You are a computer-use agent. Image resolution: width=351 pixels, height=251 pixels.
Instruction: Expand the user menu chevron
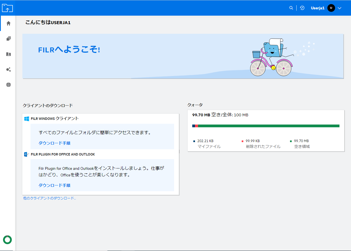click(x=339, y=8)
